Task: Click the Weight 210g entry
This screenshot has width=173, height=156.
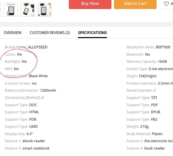Action: (138, 126)
